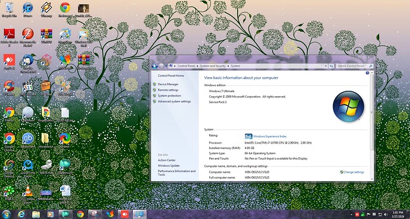Launch Google Chrome desktop shortcut
This screenshot has width=410, height=219.
tap(9, 141)
